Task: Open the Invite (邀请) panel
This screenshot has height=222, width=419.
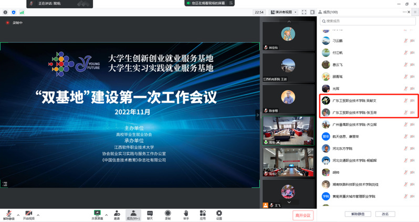Action: [116, 215]
